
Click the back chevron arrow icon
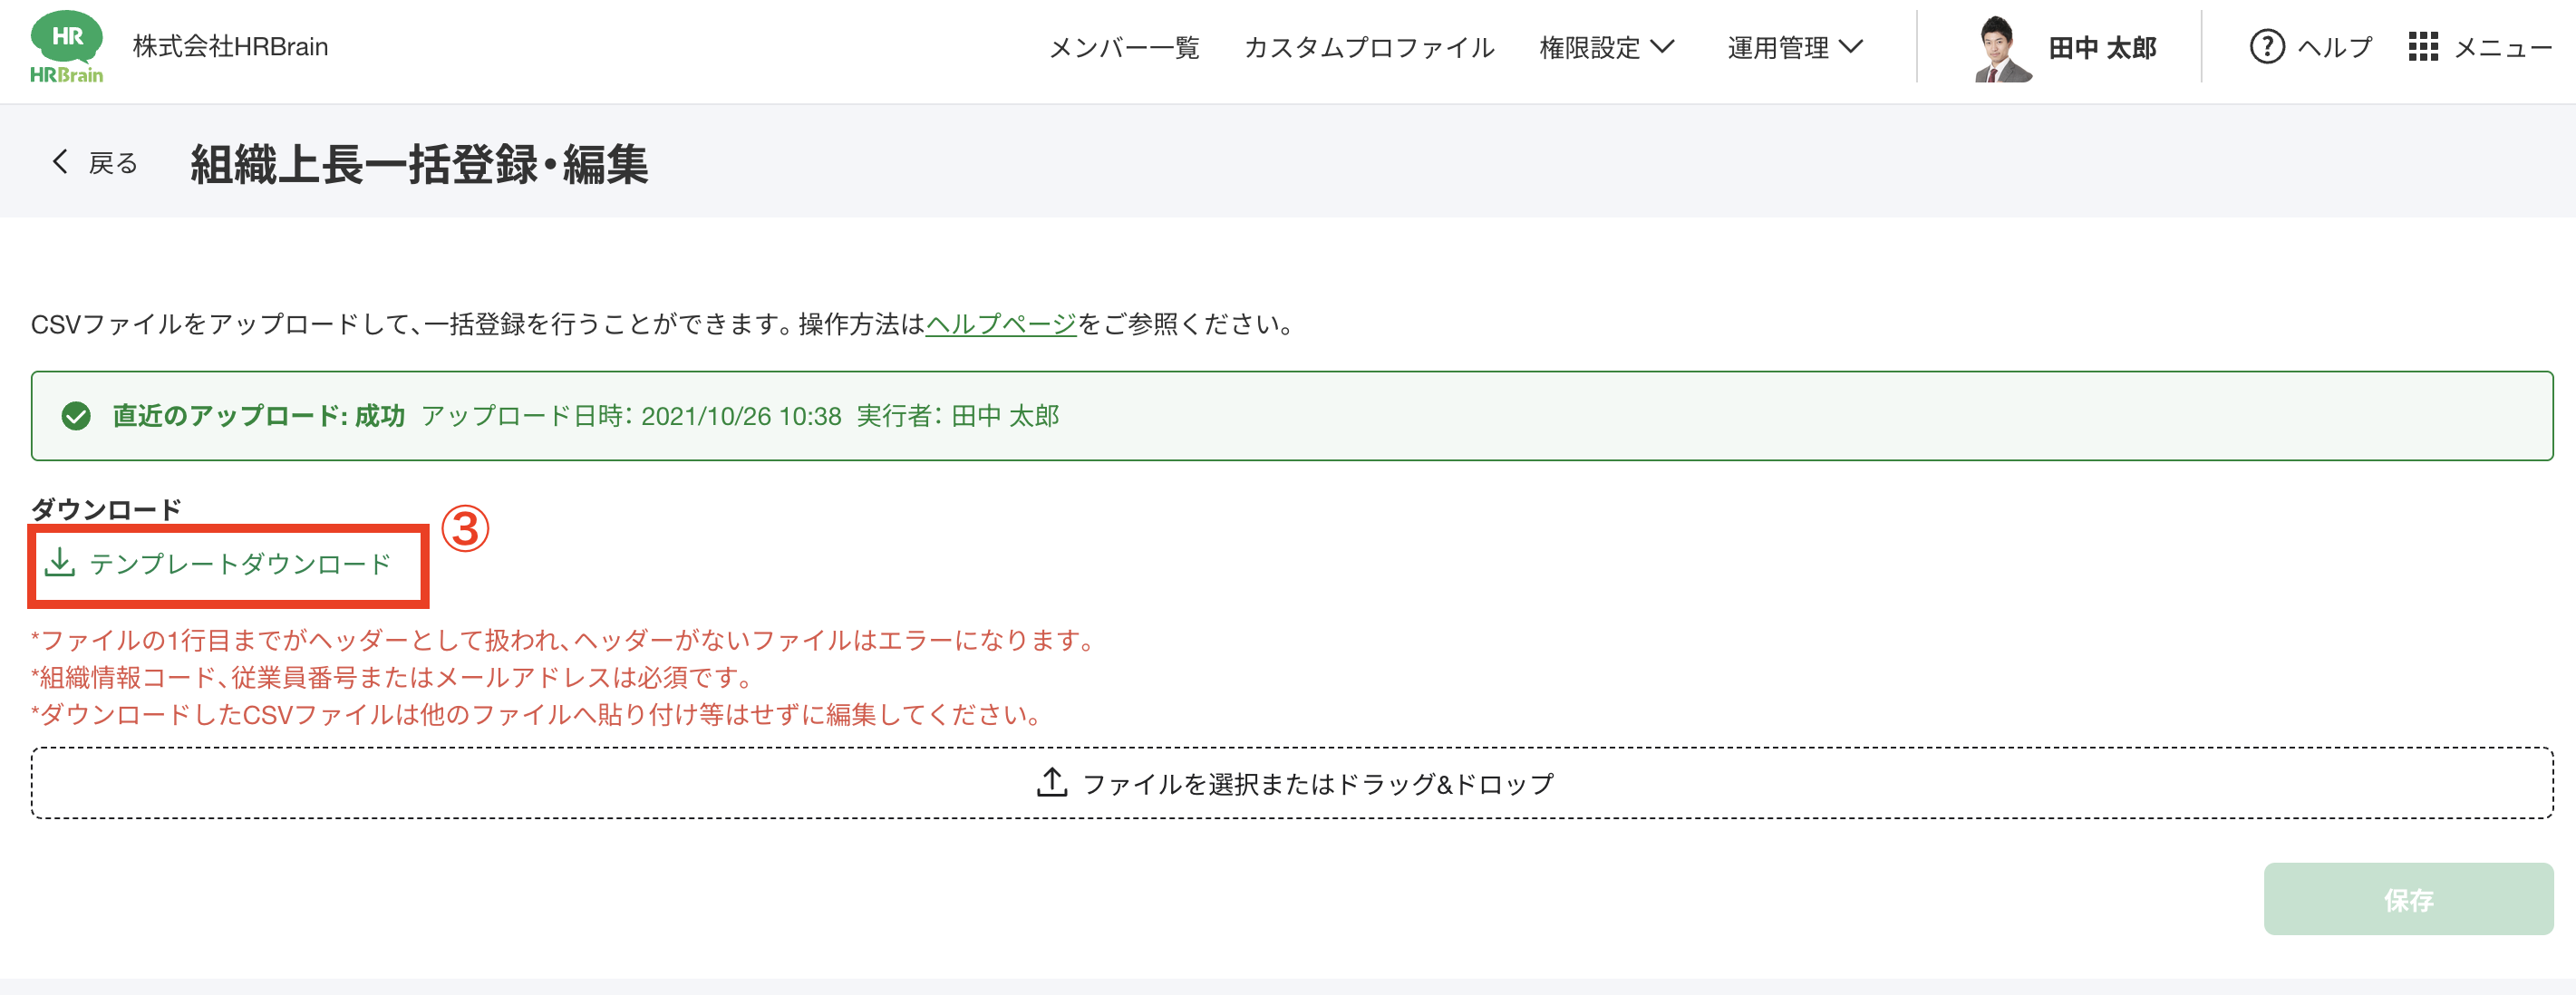60,162
